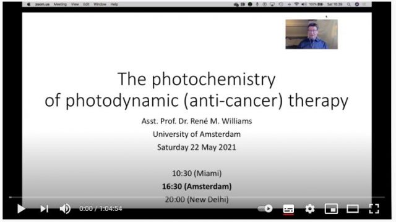The height and width of the screenshot is (222, 396).
Task: Skip to the next video
Action: (44, 208)
